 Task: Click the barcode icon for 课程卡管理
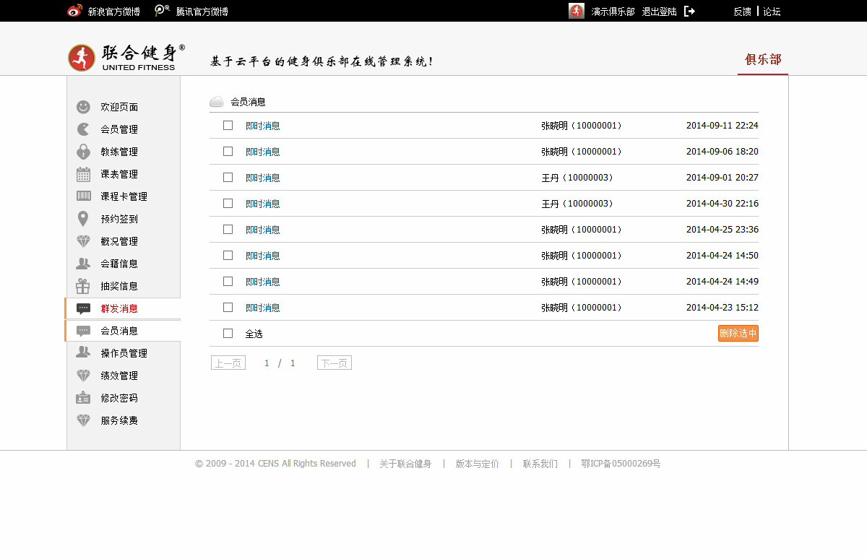[x=84, y=196]
